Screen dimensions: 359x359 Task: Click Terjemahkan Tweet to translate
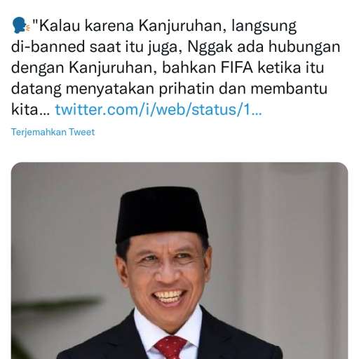[x=53, y=132]
